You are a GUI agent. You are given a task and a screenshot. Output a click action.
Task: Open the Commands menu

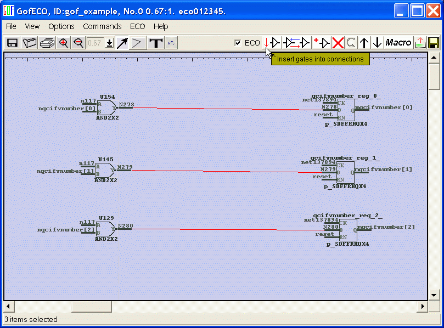102,26
